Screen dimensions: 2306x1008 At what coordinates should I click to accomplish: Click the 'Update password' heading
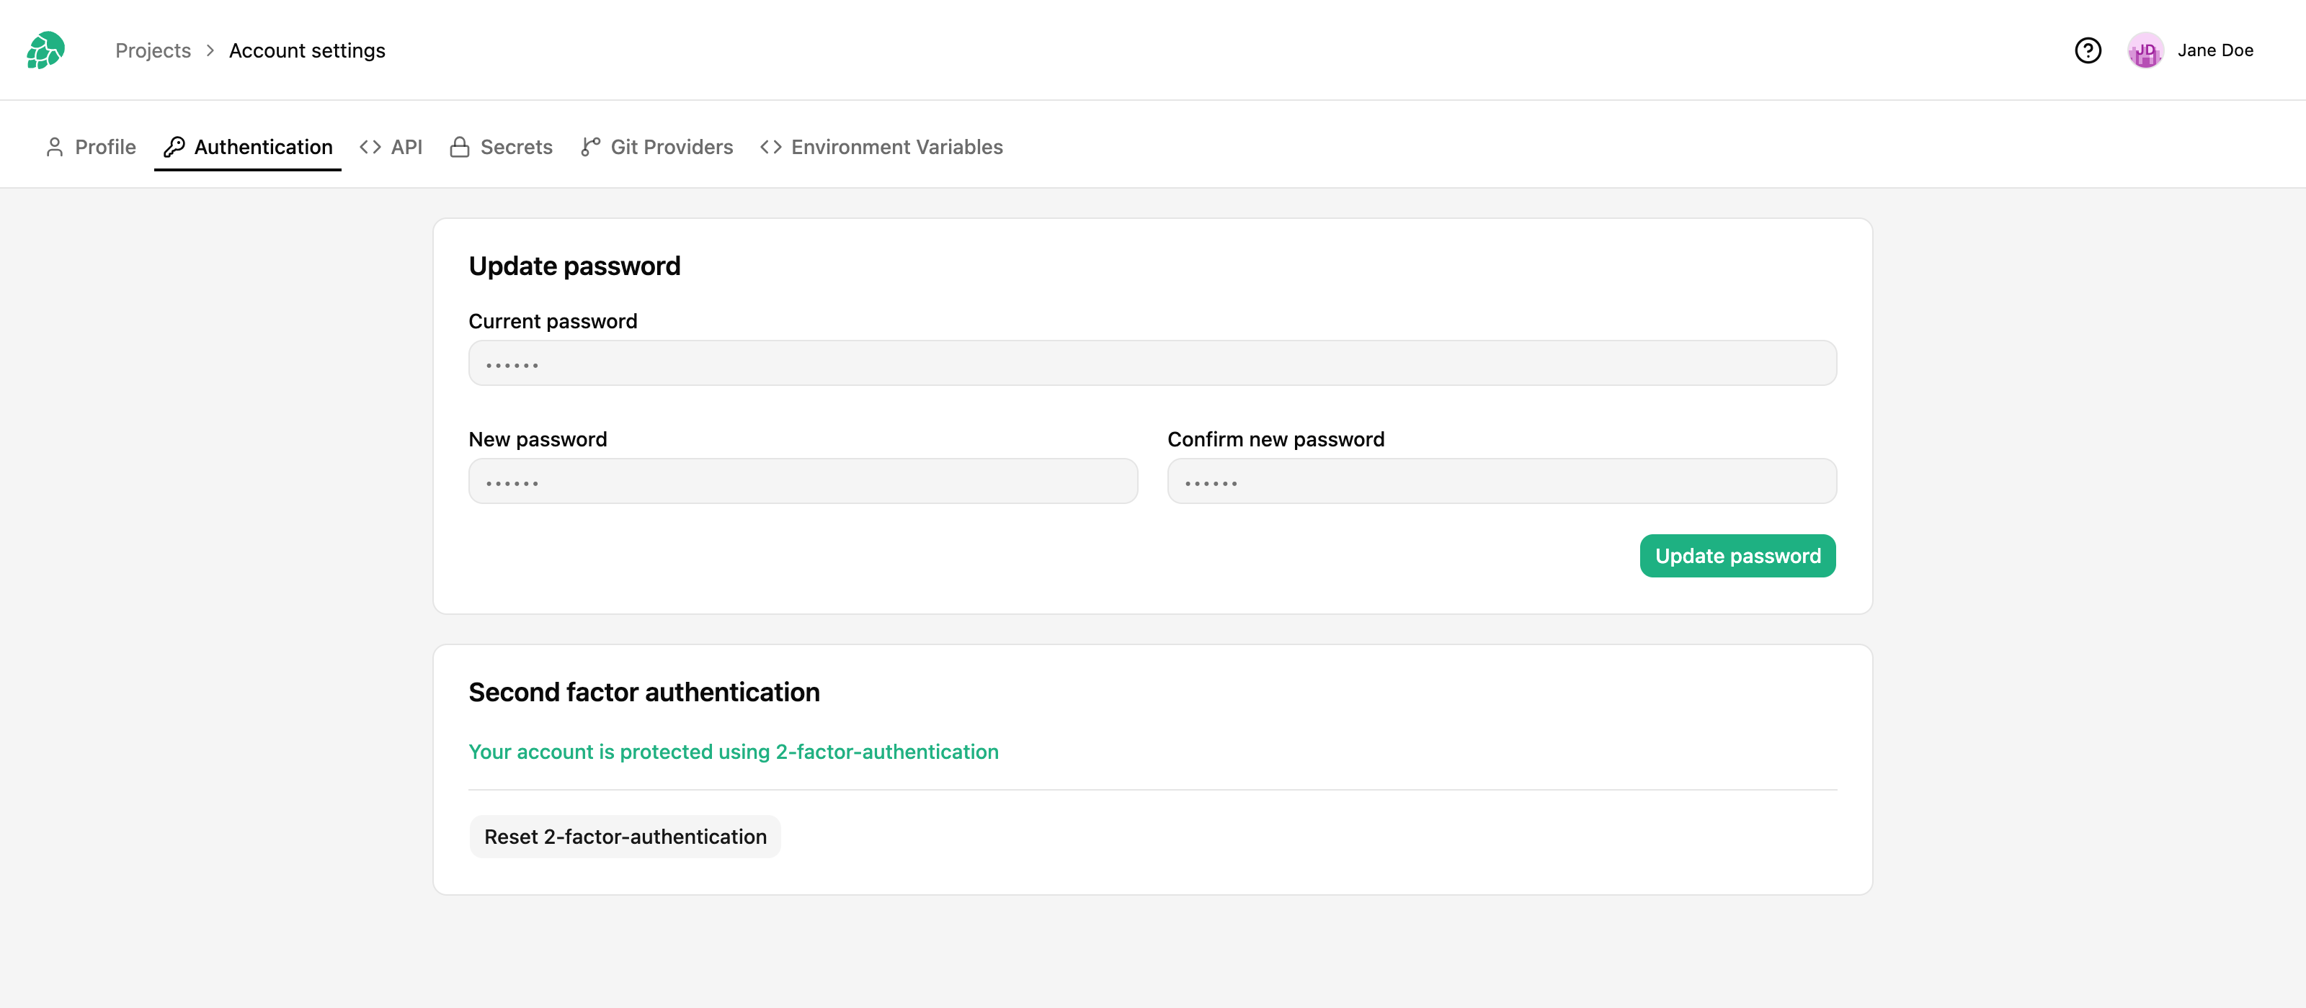click(x=575, y=266)
